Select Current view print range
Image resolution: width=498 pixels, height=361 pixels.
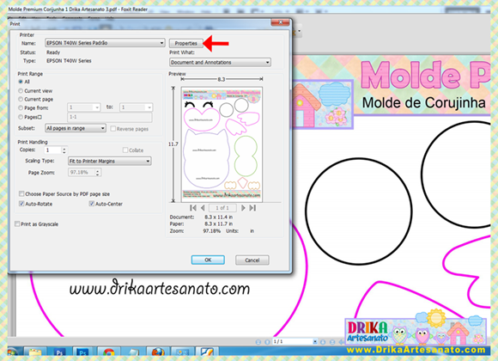click(x=21, y=90)
